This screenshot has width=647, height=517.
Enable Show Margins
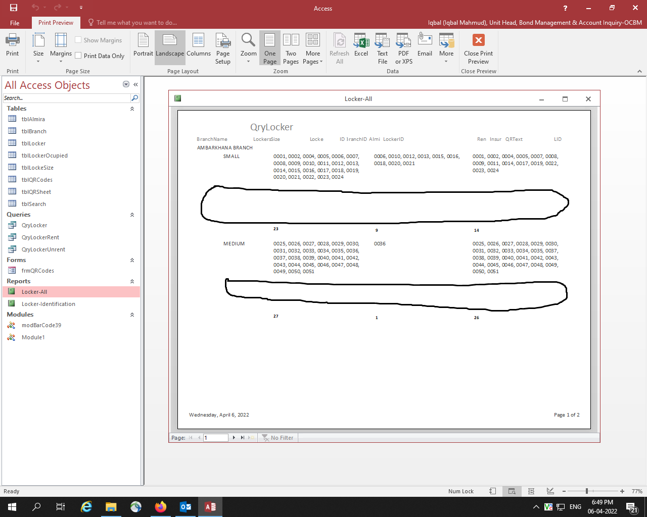[x=78, y=40]
